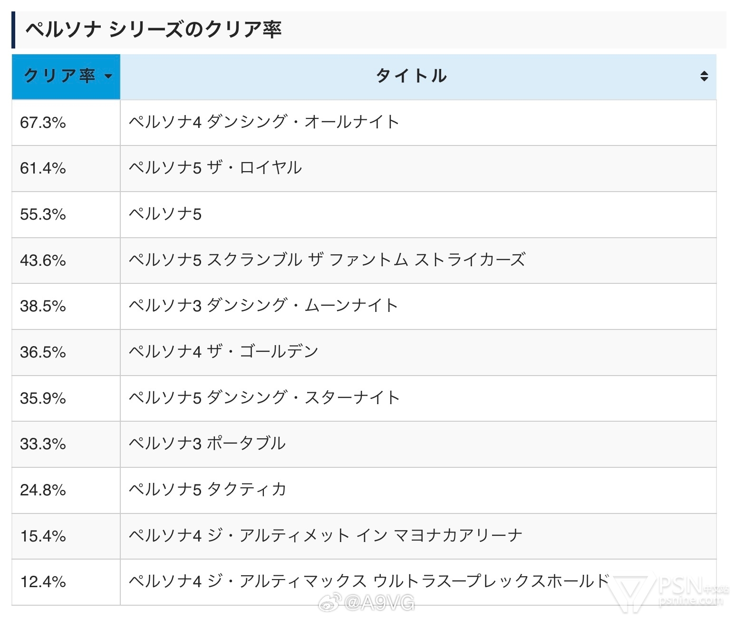Click ペルソナ3 ダンシング・ムーンナイト row
Image resolution: width=735 pixels, height=619 pixels.
point(364,306)
